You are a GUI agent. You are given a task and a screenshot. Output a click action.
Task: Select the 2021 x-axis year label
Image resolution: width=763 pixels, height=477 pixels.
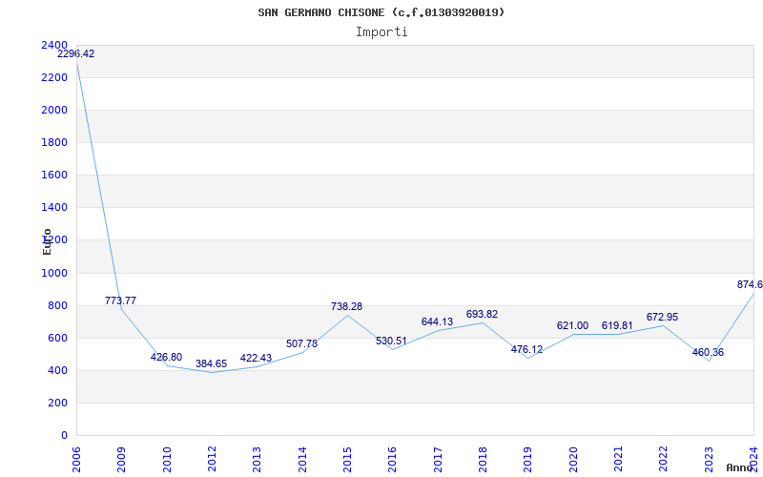(618, 459)
